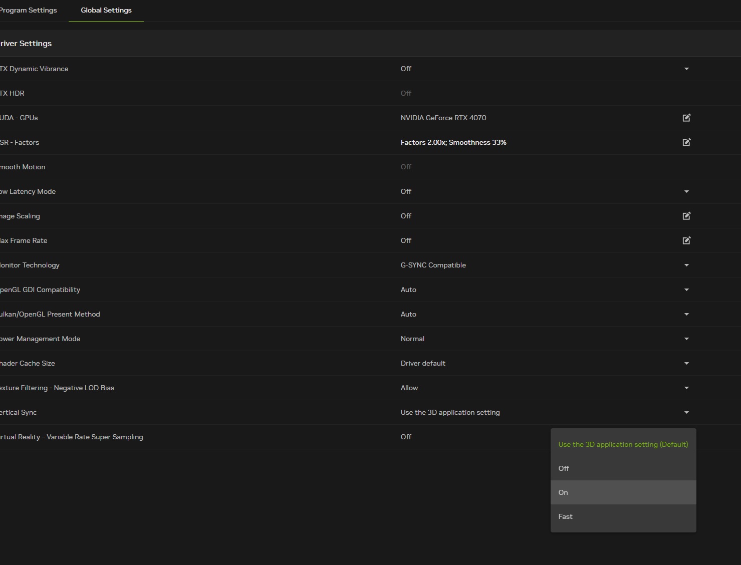
Task: Open OpenGL GDI Compatibility dropdown
Action: pyautogui.click(x=686, y=290)
